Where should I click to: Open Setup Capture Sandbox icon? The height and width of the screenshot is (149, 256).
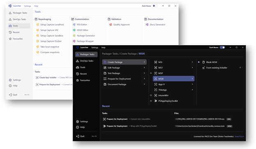(x=38, y=36)
